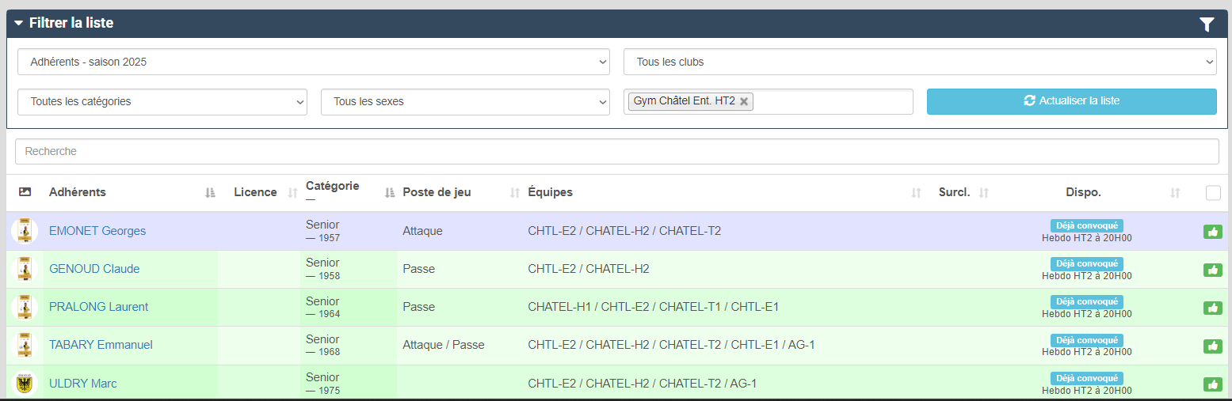Click the filter funnel icon in header
Screen dimensions: 1232x401
pos(1206,25)
